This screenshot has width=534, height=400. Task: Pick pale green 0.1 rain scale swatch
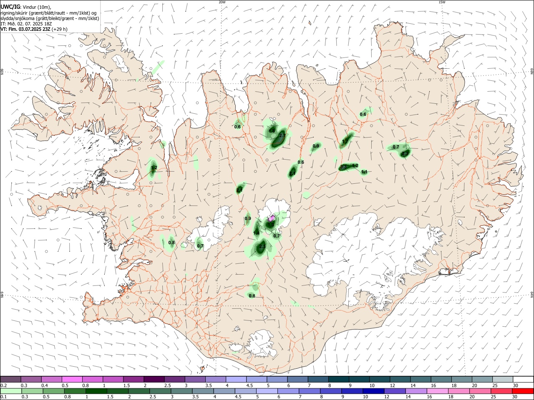pos(10,391)
